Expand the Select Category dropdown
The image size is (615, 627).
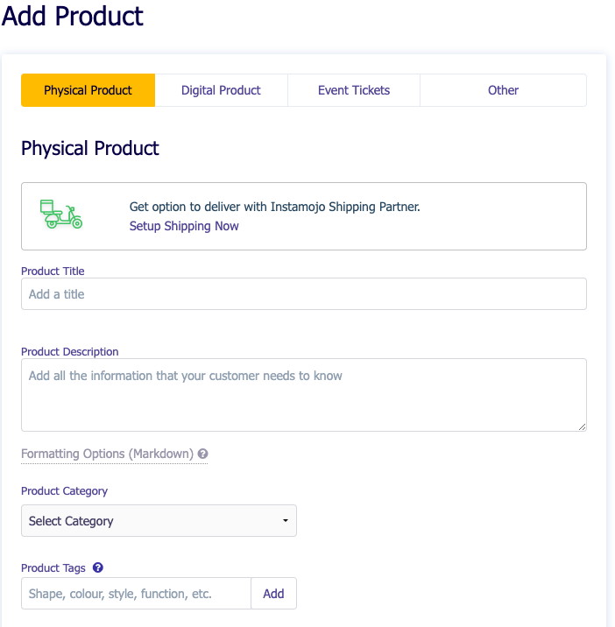tap(159, 521)
